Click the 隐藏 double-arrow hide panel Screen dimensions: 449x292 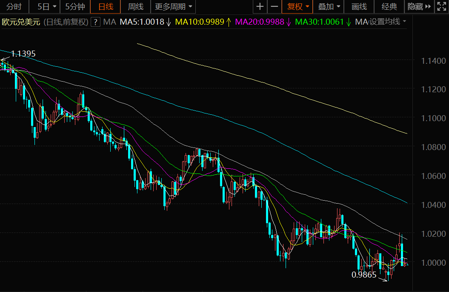tap(419, 6)
